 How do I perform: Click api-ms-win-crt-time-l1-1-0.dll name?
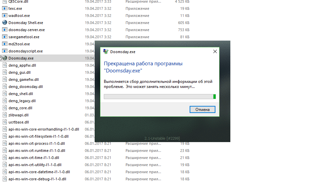[x=34, y=158]
